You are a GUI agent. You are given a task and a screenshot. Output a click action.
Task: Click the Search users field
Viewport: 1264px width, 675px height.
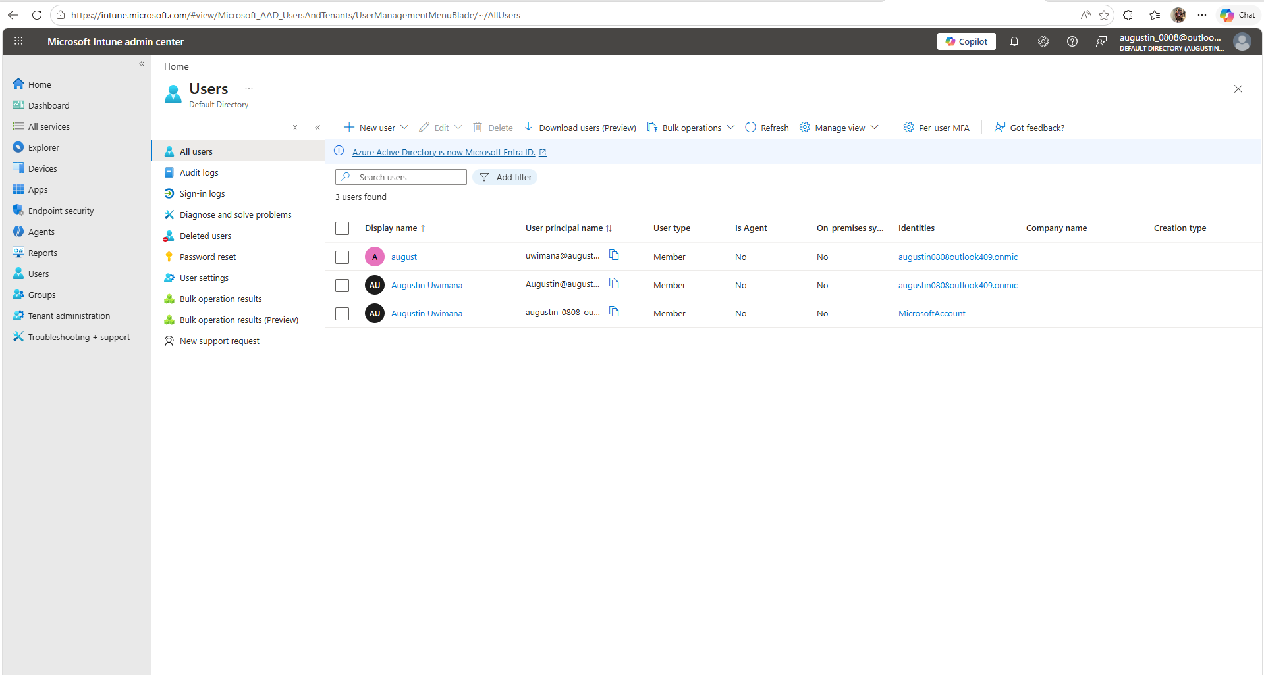coord(401,177)
